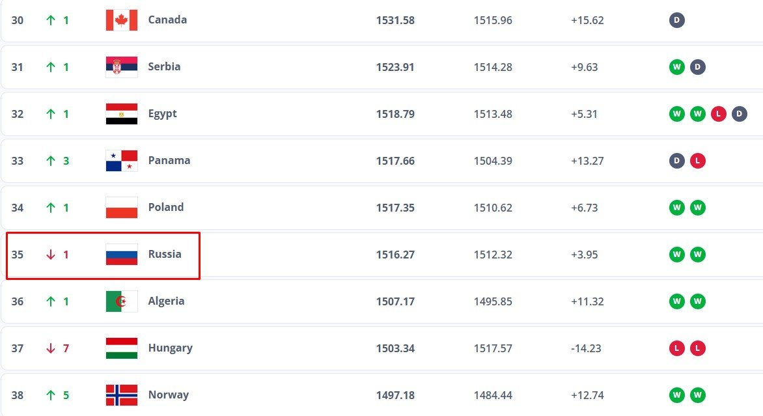Click the Russia flag icon
Image resolution: width=763 pixels, height=416 pixels.
tap(122, 255)
